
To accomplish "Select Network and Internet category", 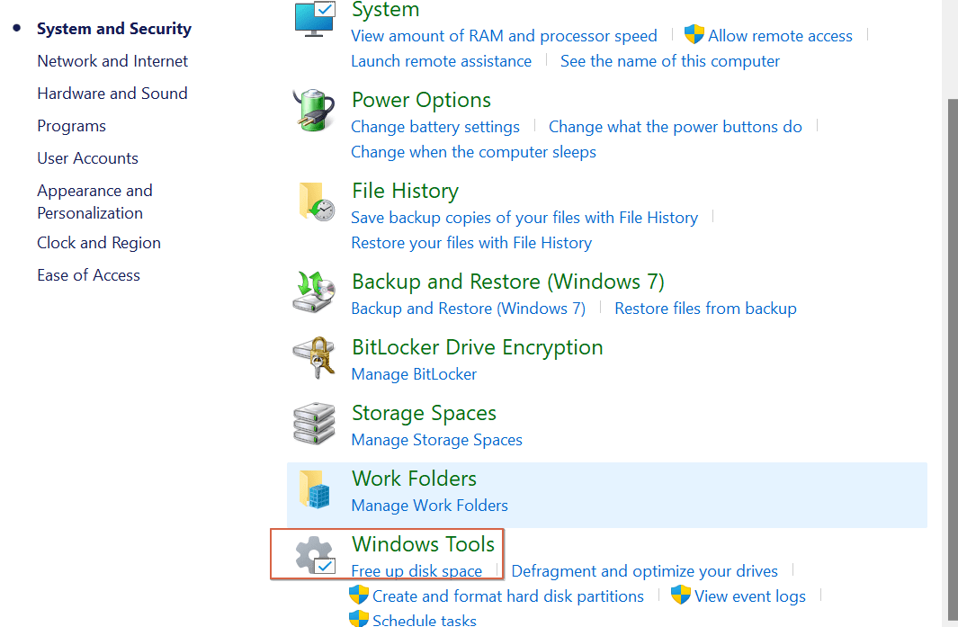I will point(112,60).
